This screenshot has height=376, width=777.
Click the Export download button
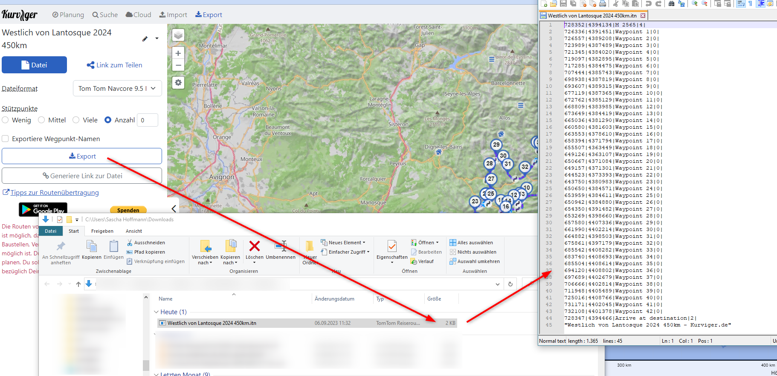coord(82,156)
